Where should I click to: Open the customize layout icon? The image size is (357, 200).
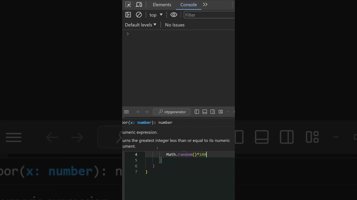coord(221,112)
